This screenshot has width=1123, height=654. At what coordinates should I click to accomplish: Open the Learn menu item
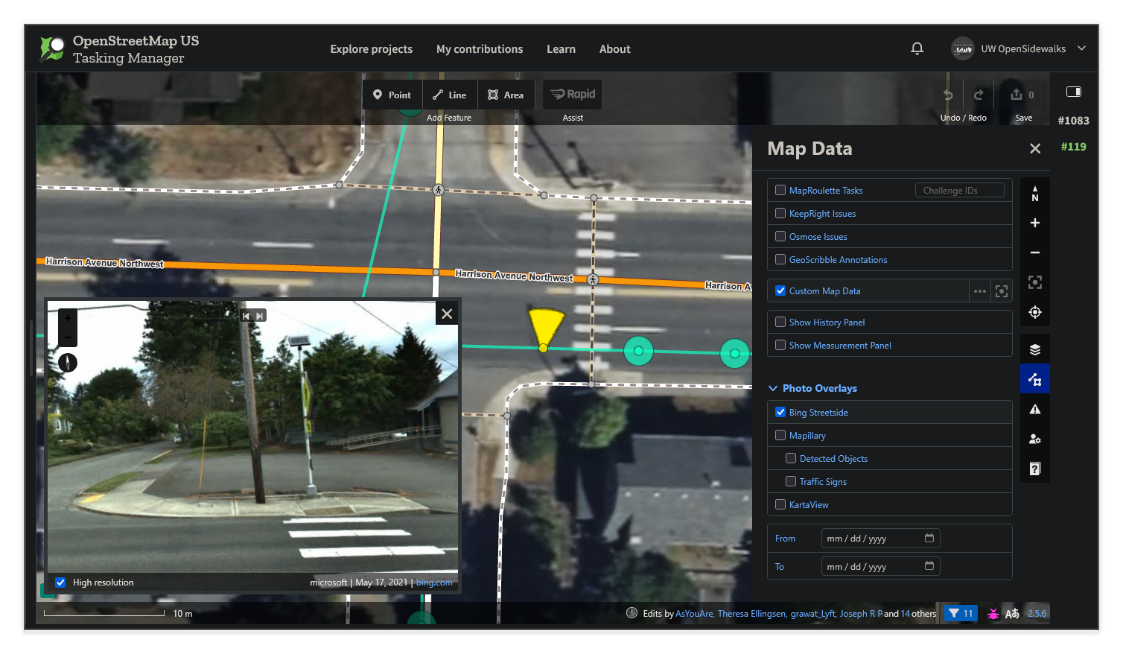pyautogui.click(x=561, y=48)
